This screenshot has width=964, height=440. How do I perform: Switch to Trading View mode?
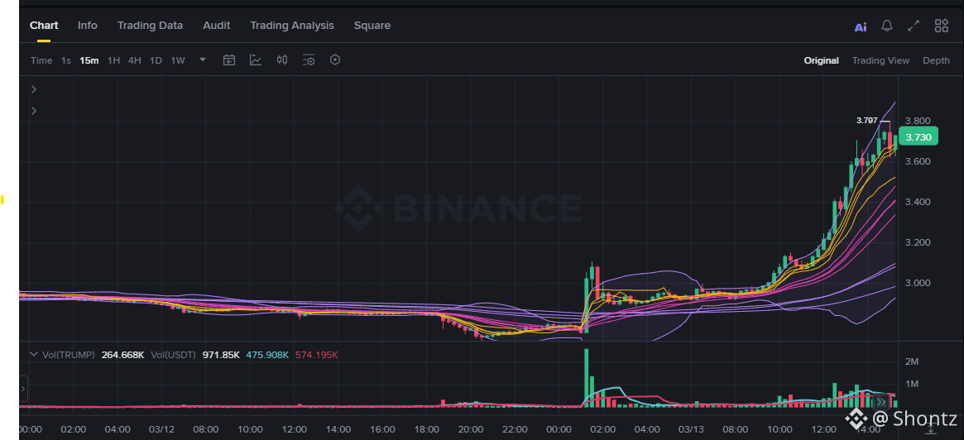(x=880, y=60)
